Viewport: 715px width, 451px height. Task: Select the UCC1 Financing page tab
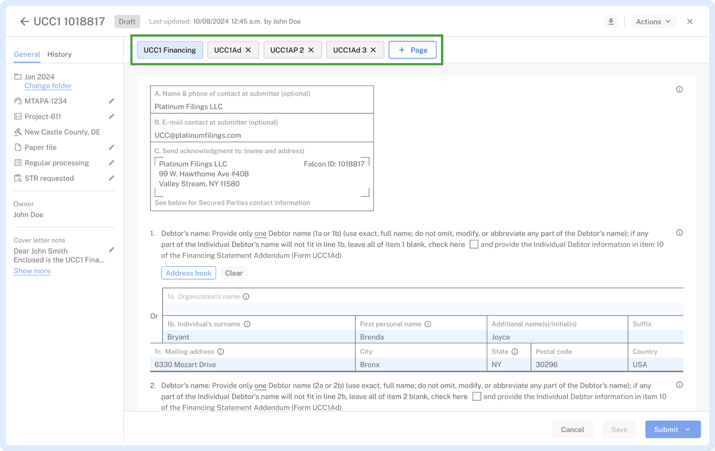click(x=170, y=50)
